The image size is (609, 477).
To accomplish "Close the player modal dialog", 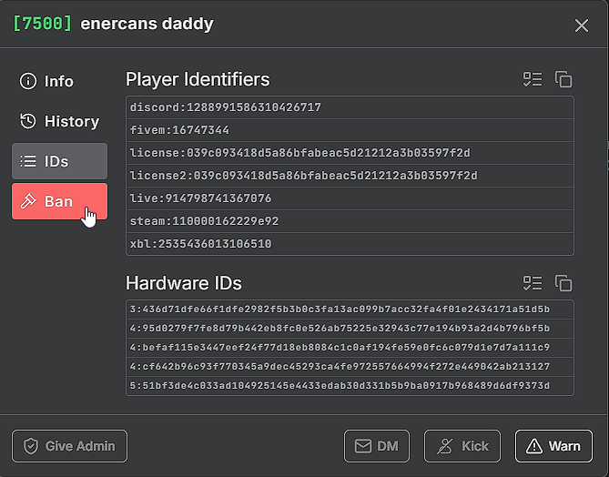I will pyautogui.click(x=582, y=25).
